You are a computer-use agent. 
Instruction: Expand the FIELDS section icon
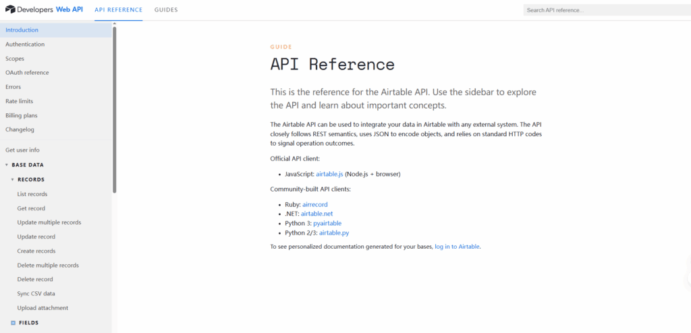coord(13,323)
